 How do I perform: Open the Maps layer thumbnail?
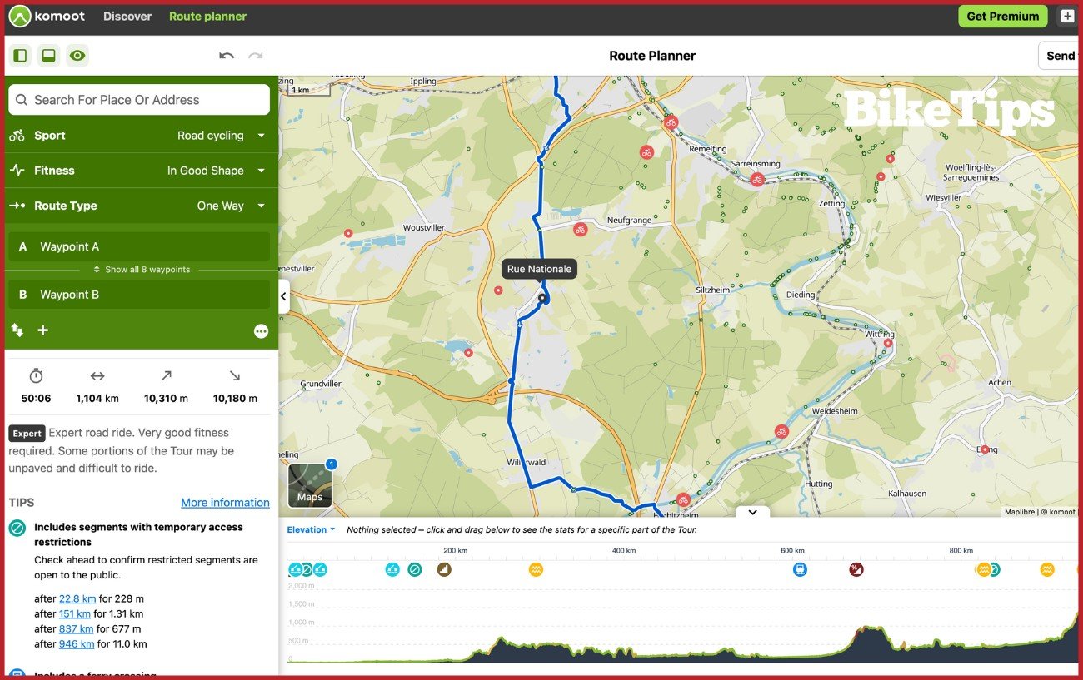pos(310,485)
